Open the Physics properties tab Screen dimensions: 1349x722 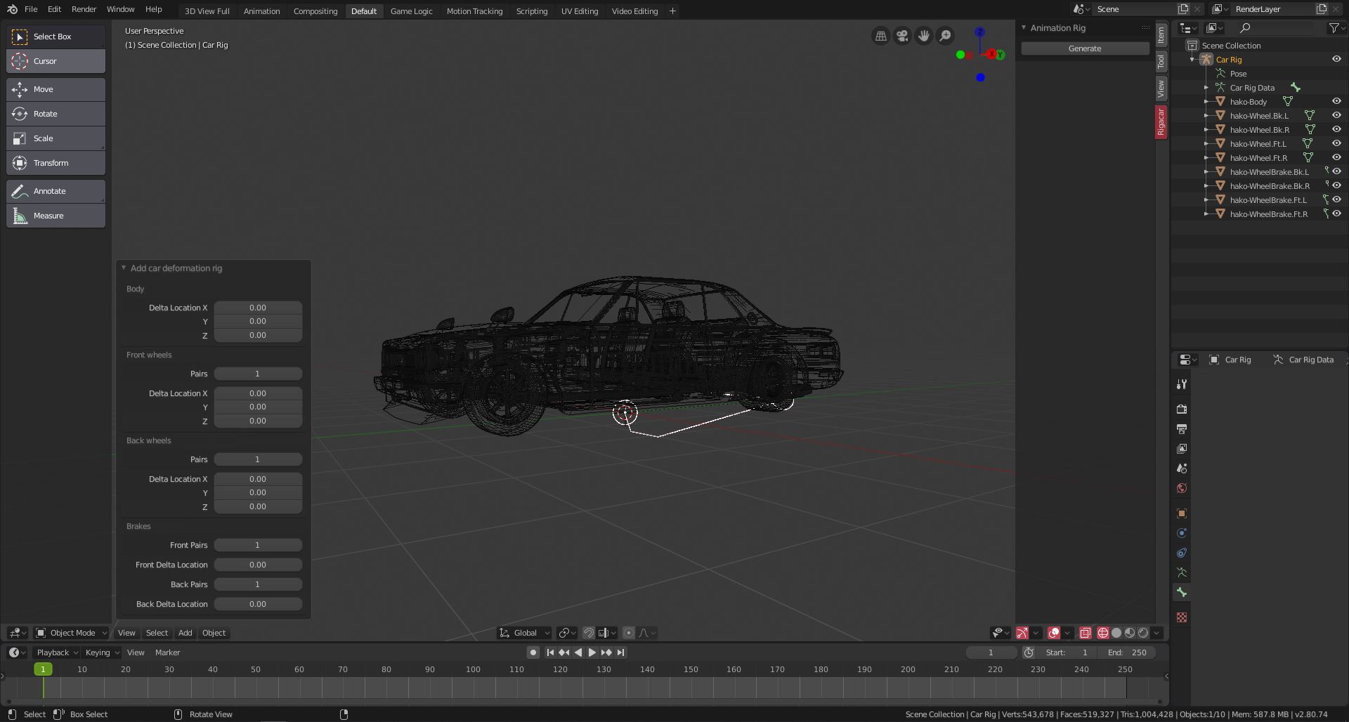point(1182,553)
